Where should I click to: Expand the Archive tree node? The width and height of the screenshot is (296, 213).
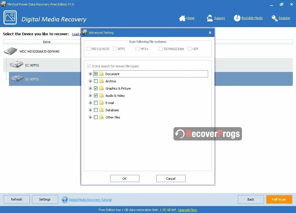[x=90, y=81]
